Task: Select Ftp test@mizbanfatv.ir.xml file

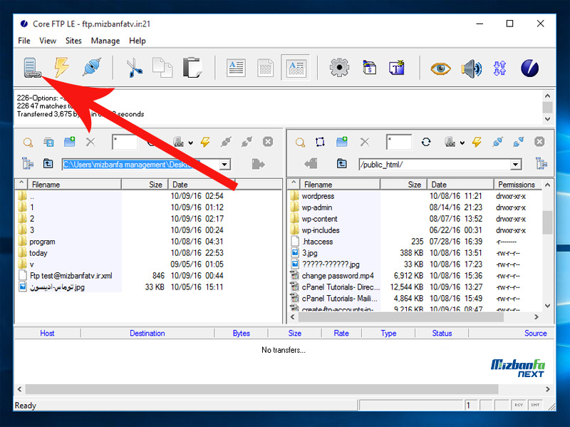Action: pos(71,276)
